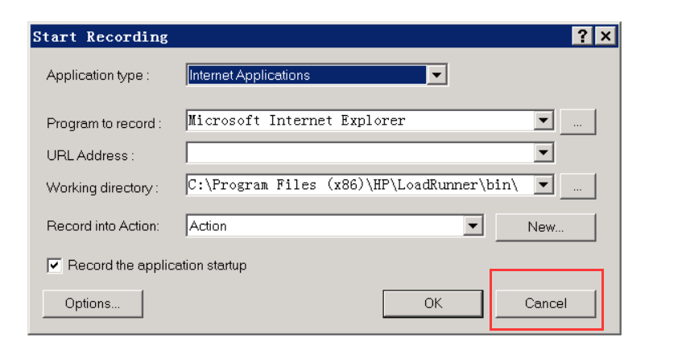Select the Internet Applications combo box text
Screen dimensions: 682x346
coord(306,76)
